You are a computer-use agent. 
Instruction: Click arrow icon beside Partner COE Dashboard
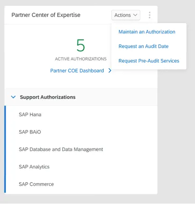(x=110, y=71)
